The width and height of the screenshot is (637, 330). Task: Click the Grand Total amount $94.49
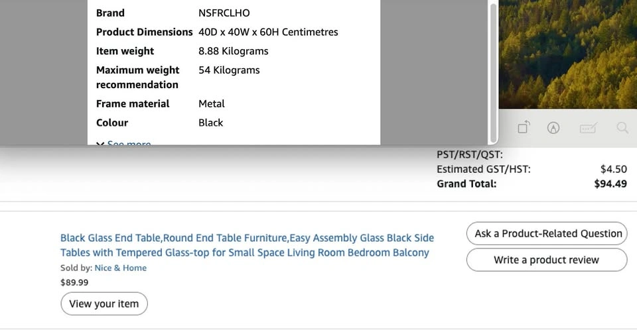click(x=610, y=184)
